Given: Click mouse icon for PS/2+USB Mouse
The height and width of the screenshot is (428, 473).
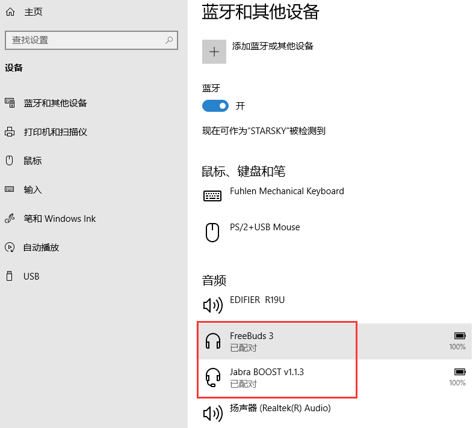Looking at the screenshot, I should click(212, 233).
